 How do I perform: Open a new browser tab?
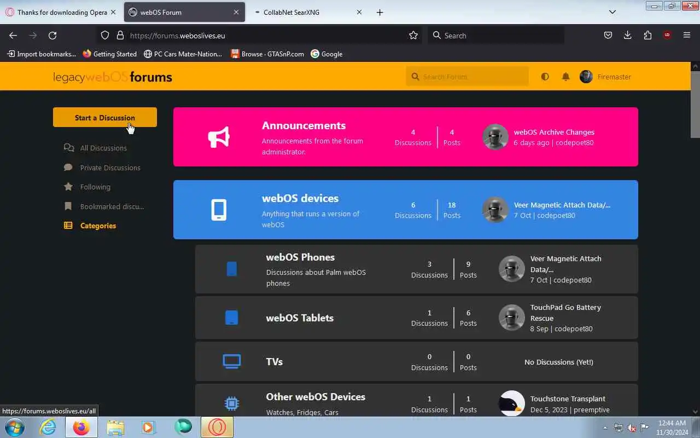[x=380, y=12]
